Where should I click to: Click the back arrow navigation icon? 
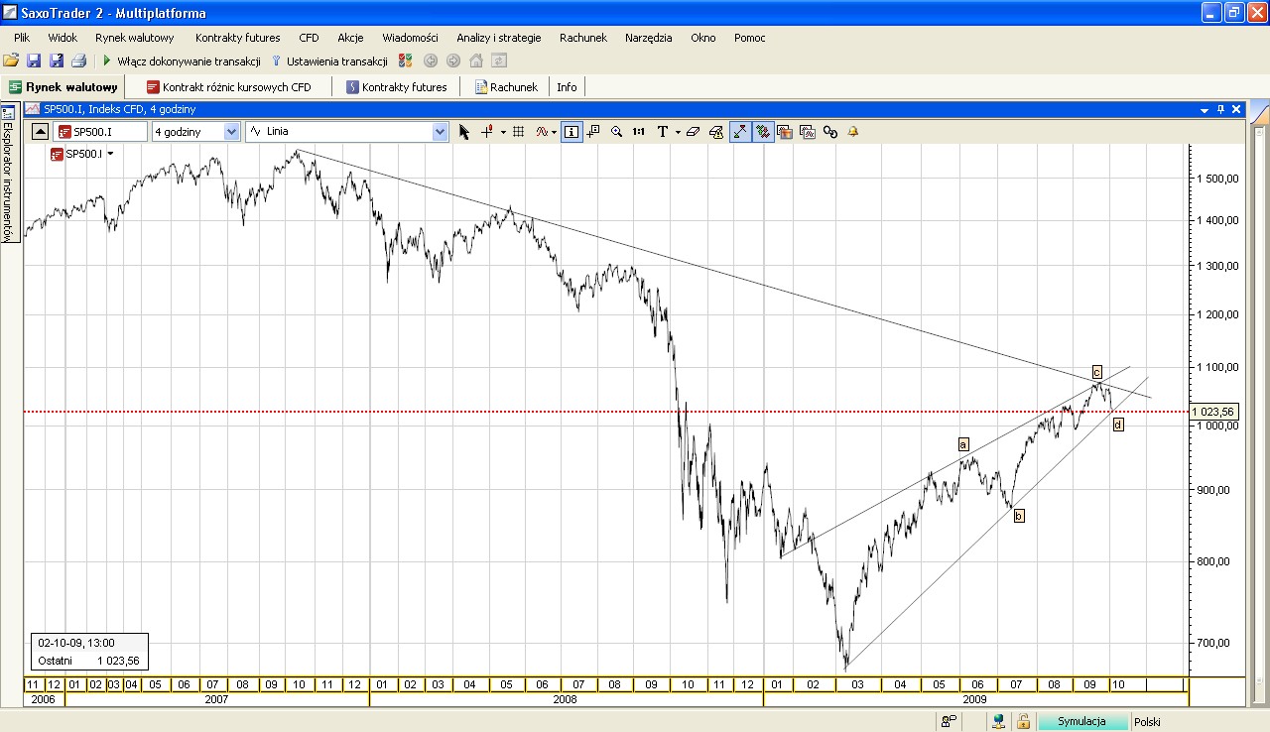click(x=431, y=61)
